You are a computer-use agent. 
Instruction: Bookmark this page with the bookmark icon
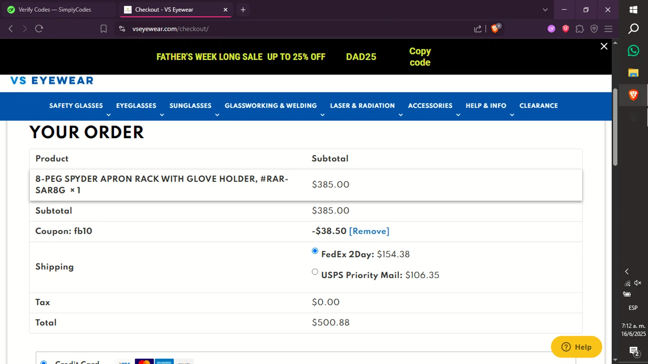tap(104, 29)
